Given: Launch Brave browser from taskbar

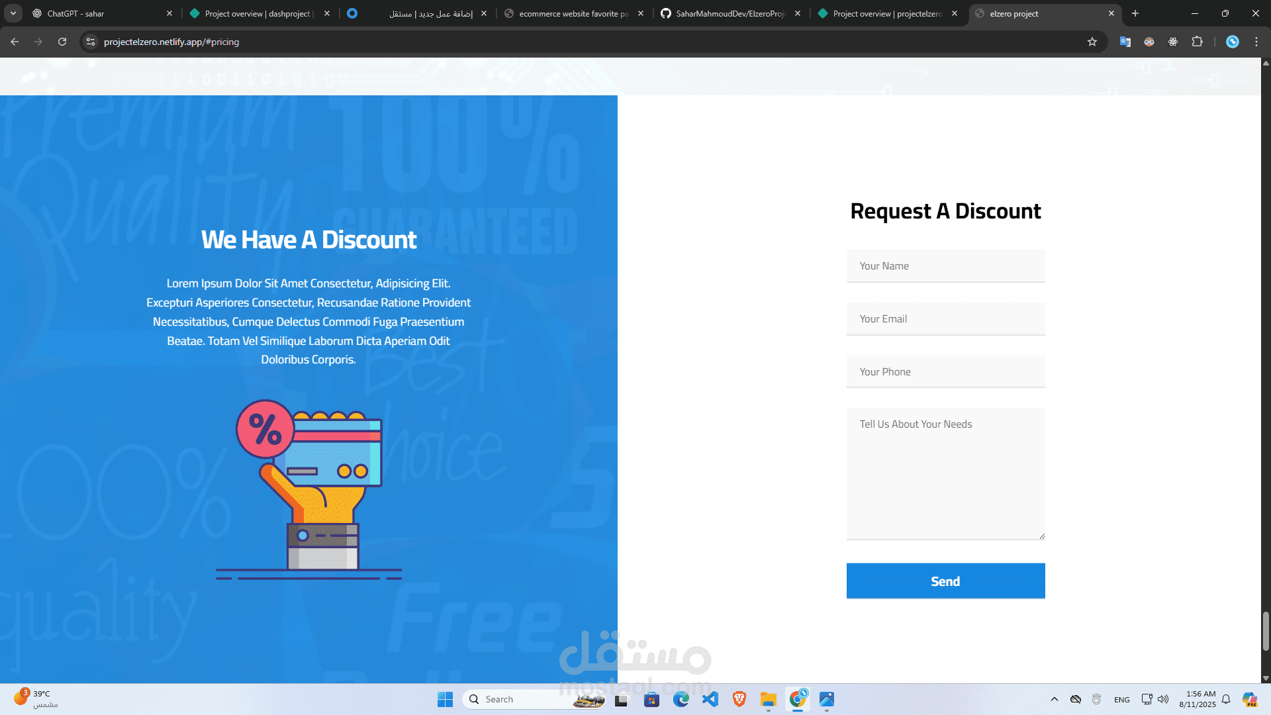Looking at the screenshot, I should coord(739,699).
